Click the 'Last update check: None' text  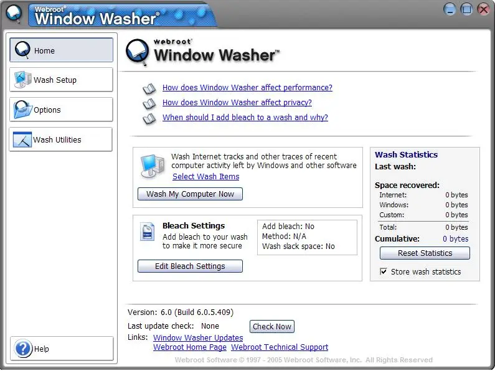(x=173, y=326)
